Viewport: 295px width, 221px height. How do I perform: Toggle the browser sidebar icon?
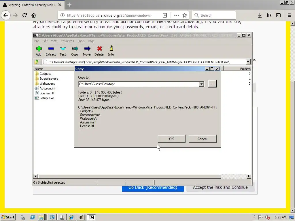click(278, 15)
